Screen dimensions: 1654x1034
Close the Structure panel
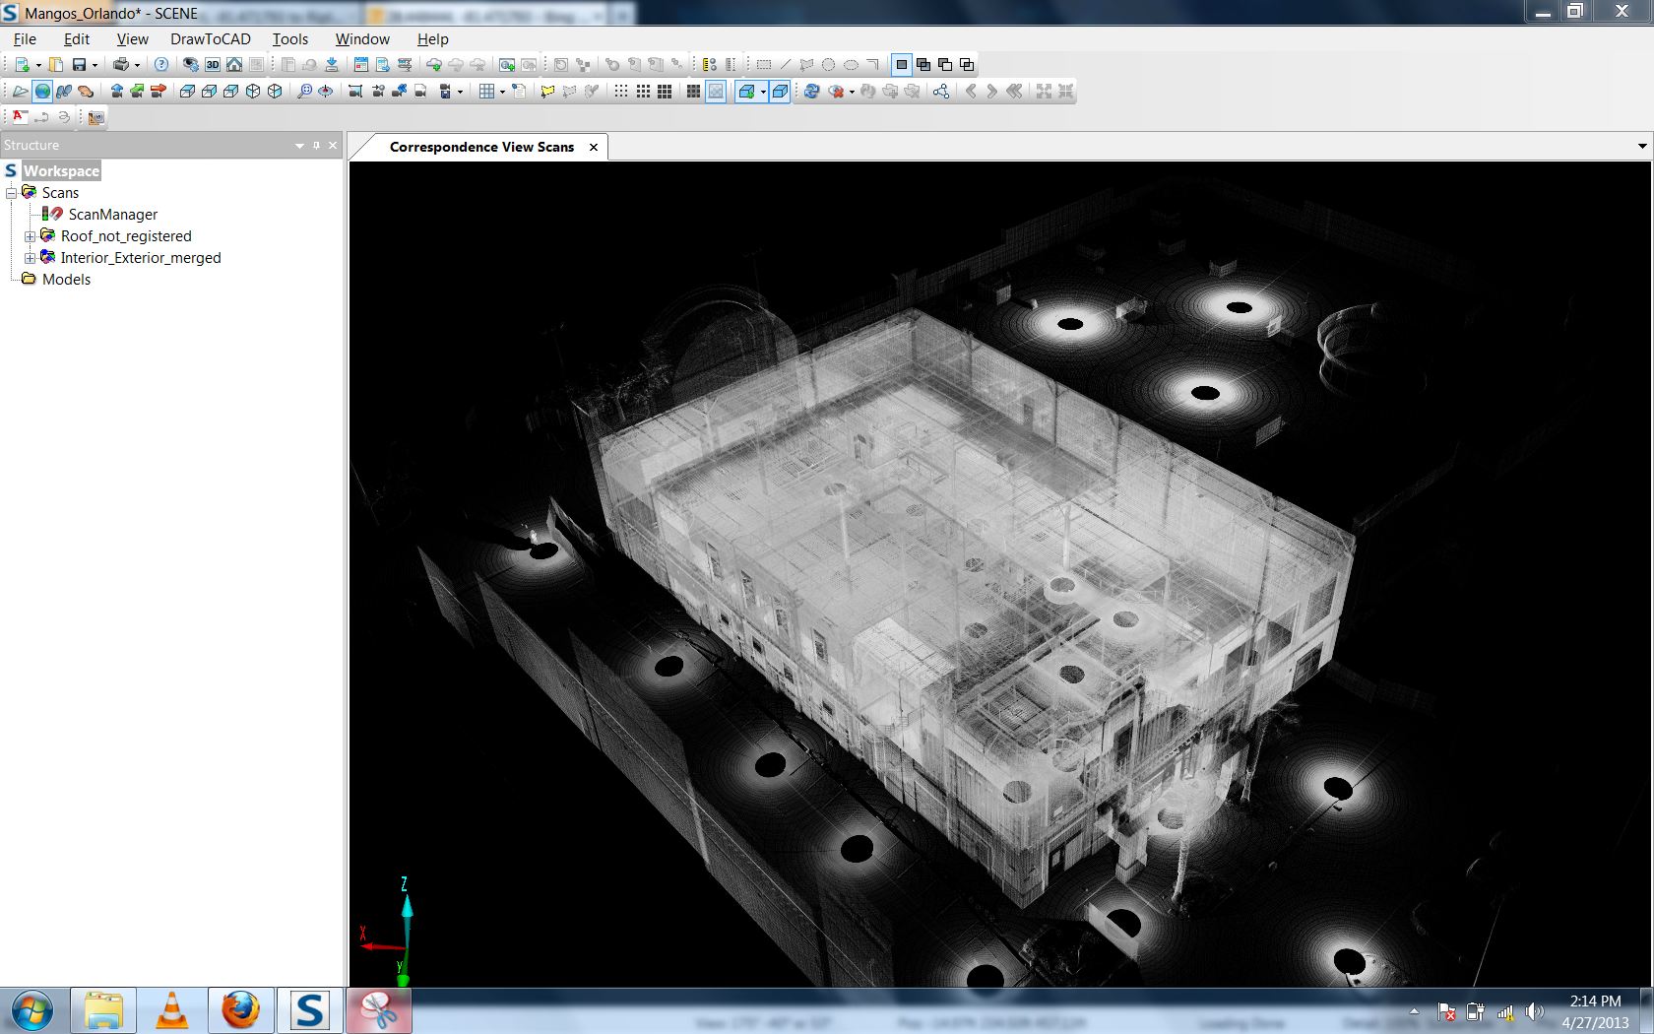click(333, 145)
